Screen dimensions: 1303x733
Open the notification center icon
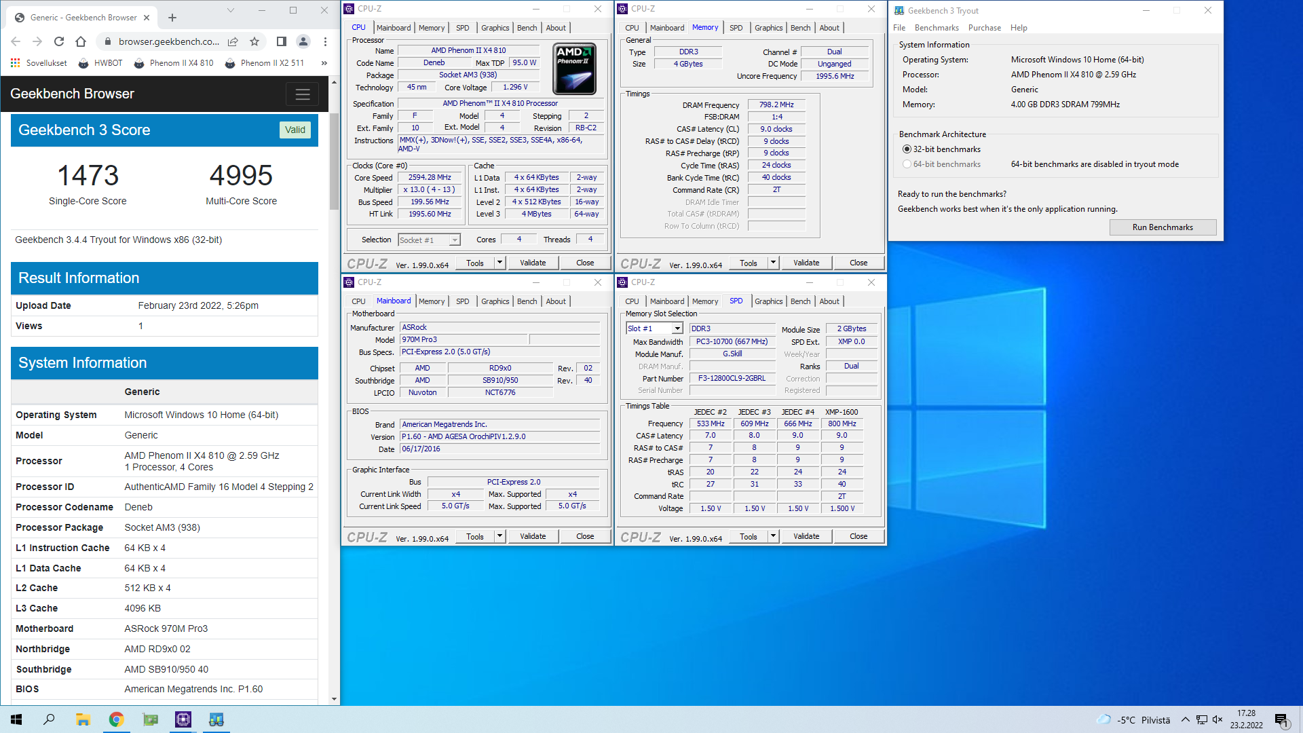(x=1282, y=719)
